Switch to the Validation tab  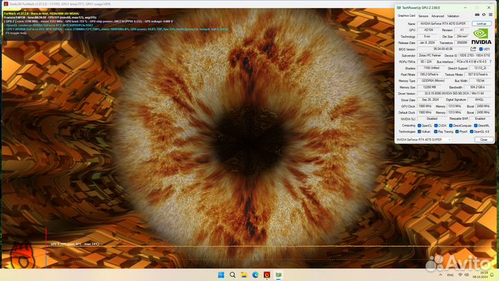453,16
